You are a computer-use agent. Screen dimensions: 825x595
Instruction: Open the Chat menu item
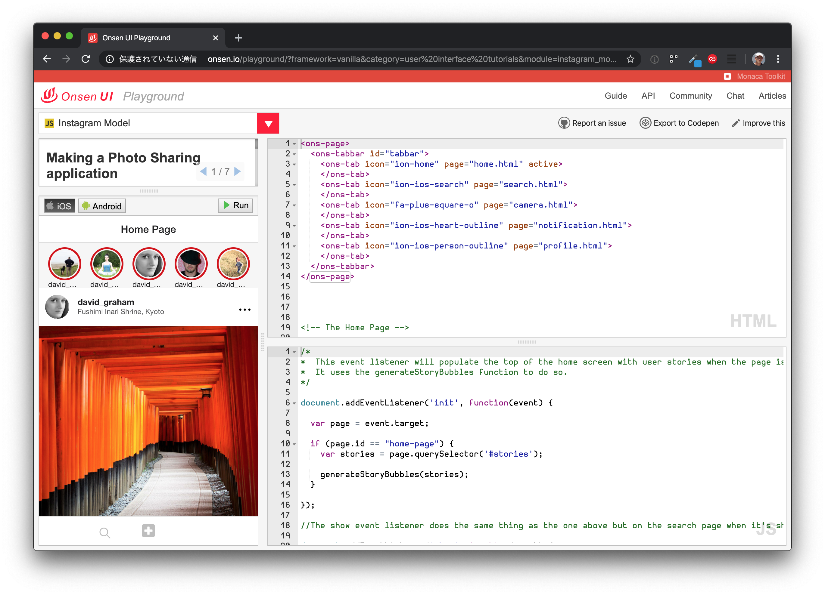735,96
